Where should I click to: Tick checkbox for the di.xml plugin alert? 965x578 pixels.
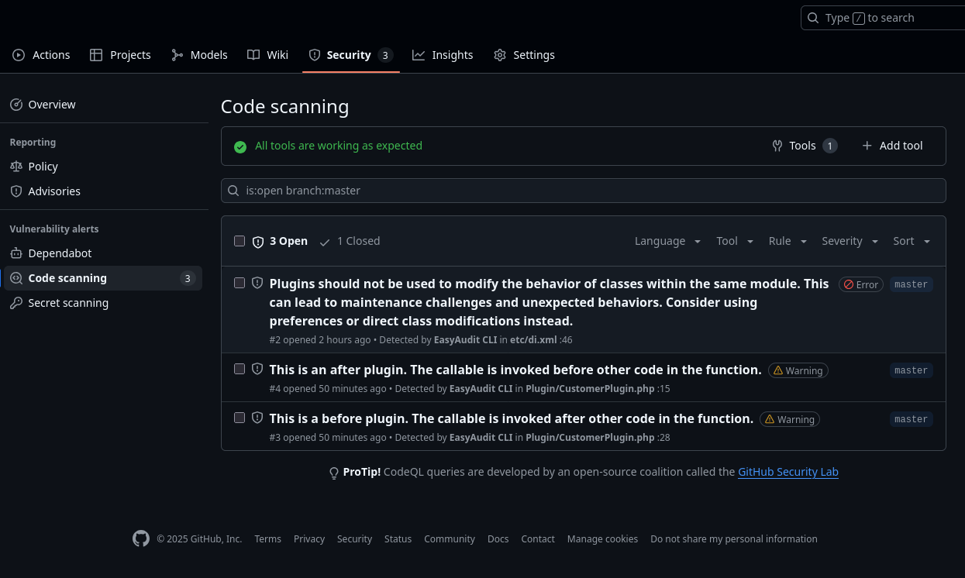tap(240, 283)
